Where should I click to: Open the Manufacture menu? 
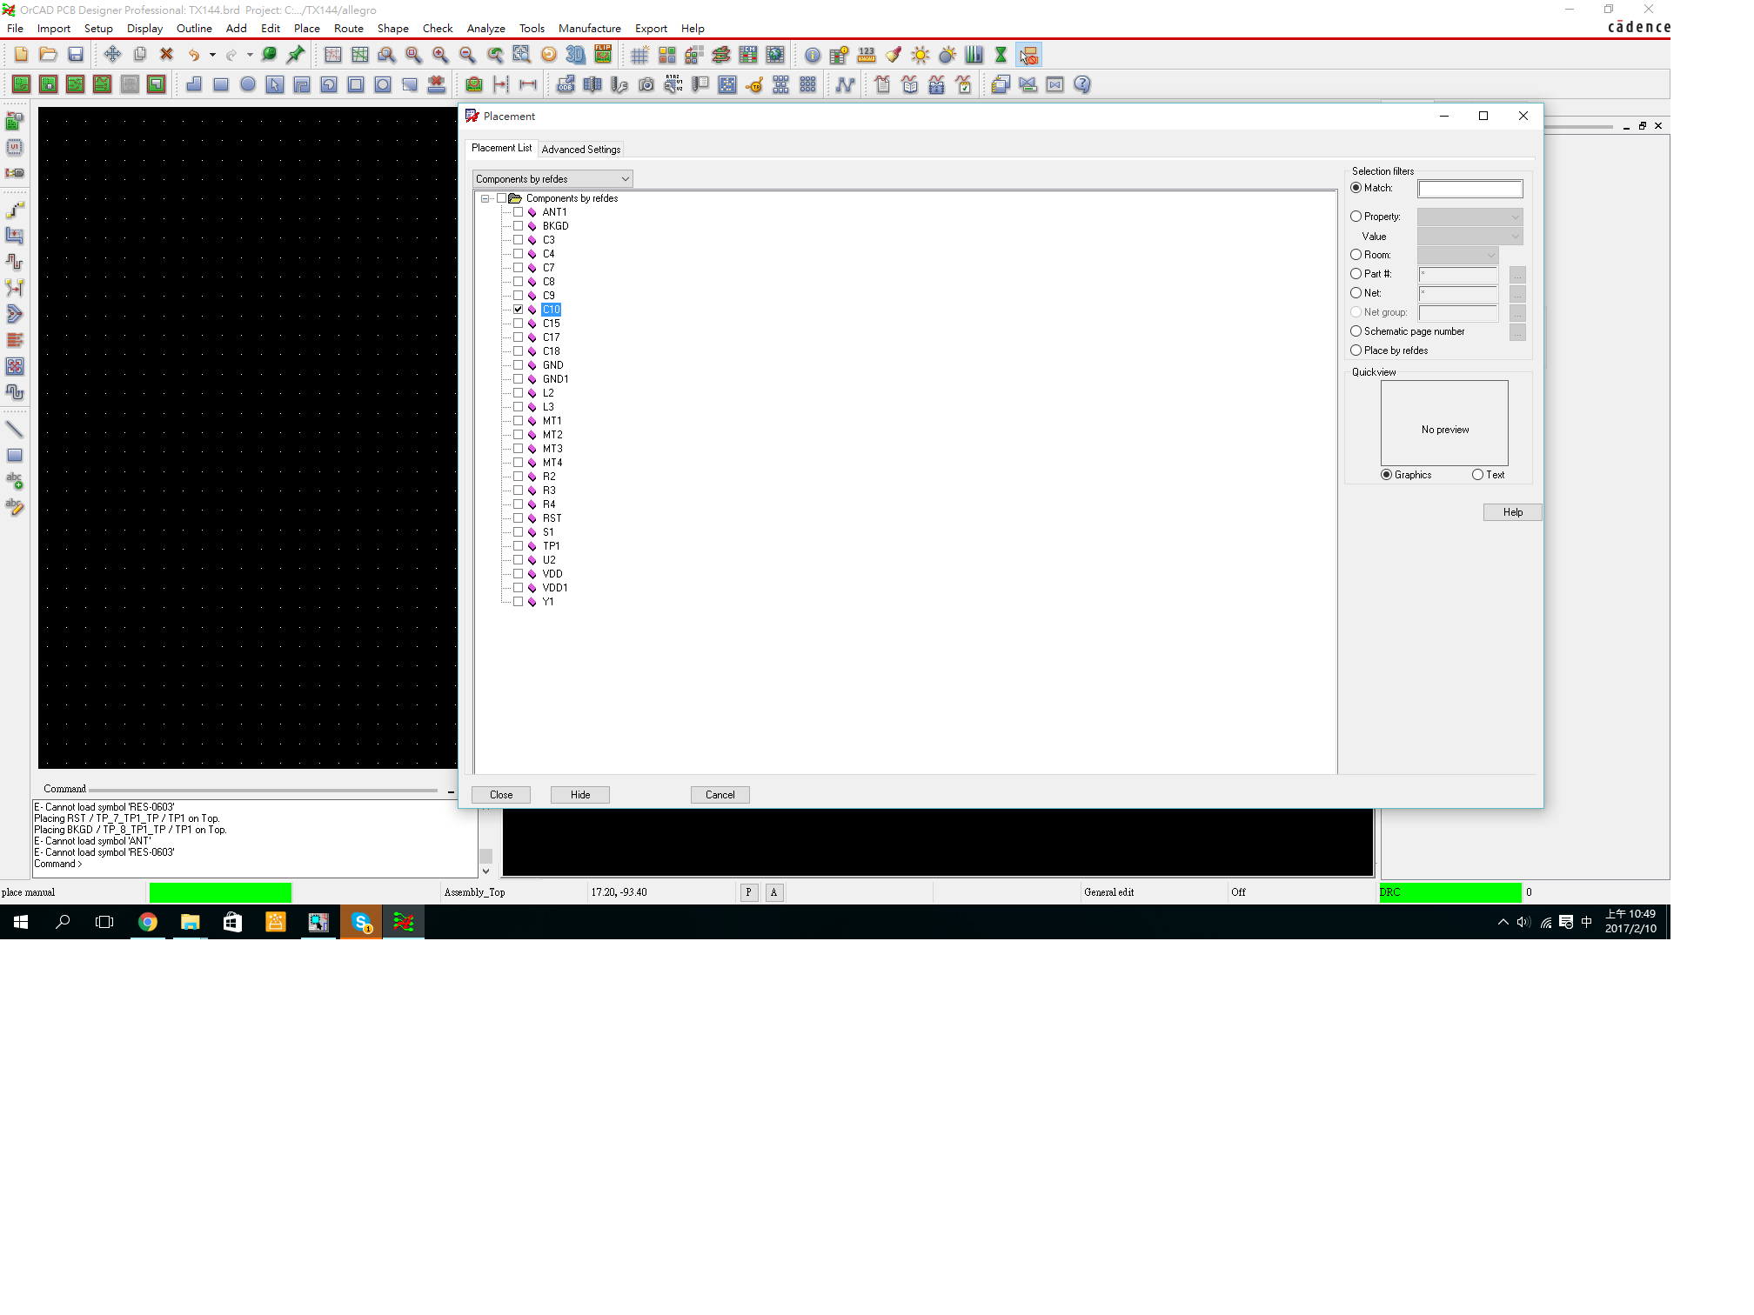[x=589, y=29]
